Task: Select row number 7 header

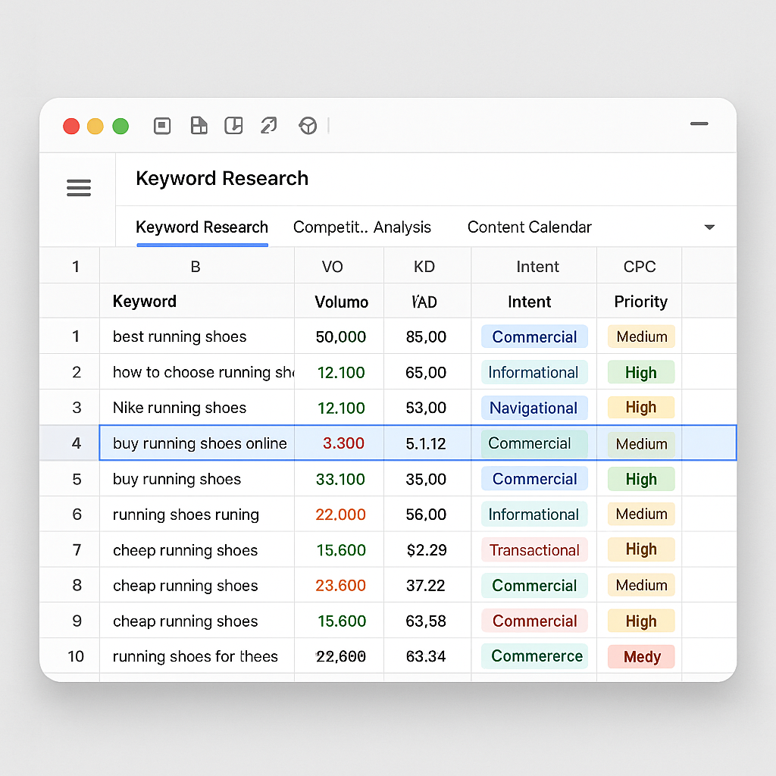Action: pos(70,550)
